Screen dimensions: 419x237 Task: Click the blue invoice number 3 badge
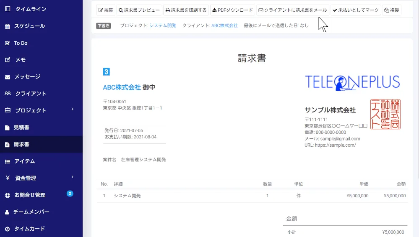click(107, 71)
